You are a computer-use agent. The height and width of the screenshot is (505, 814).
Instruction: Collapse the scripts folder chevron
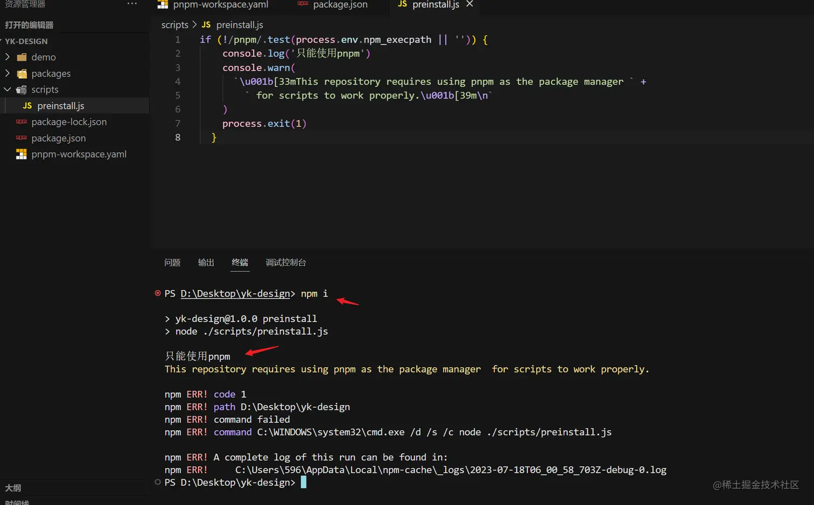pyautogui.click(x=8, y=89)
